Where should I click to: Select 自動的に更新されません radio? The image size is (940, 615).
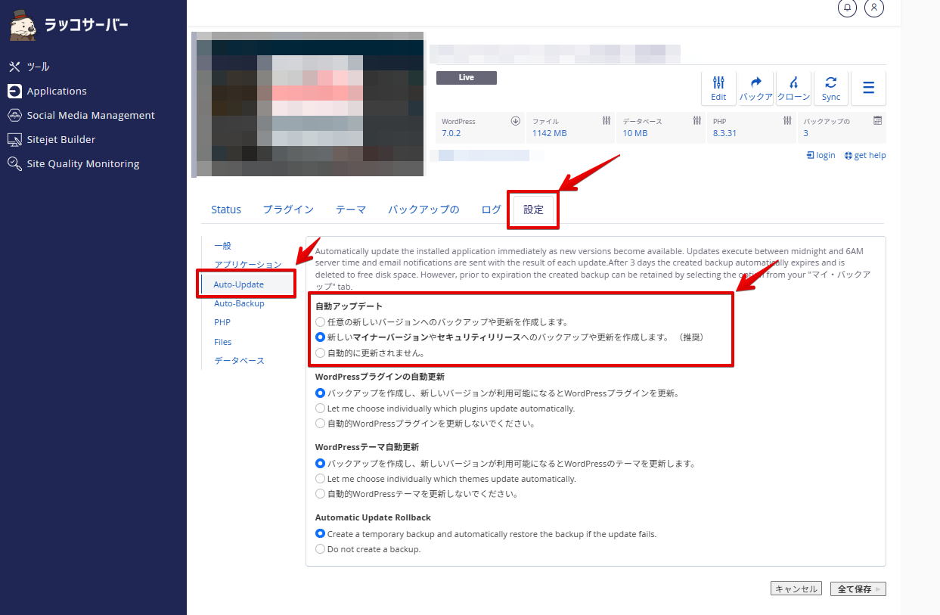click(x=321, y=353)
